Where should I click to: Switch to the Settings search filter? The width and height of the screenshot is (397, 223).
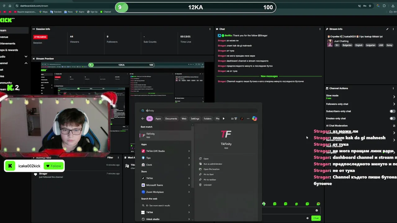(195, 119)
